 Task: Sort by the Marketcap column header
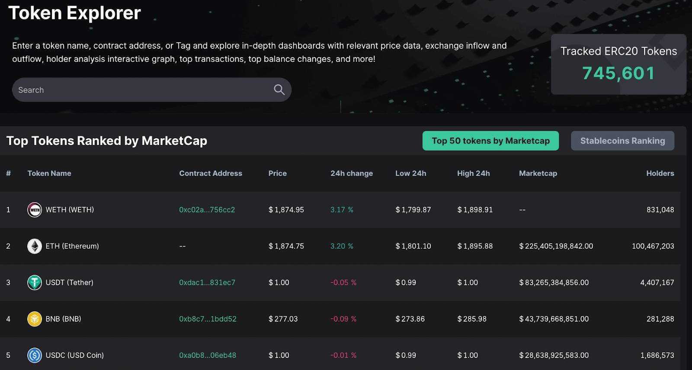538,173
